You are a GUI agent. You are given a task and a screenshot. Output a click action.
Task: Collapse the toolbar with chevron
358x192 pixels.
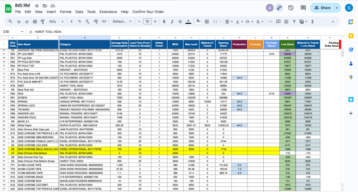(x=333, y=22)
